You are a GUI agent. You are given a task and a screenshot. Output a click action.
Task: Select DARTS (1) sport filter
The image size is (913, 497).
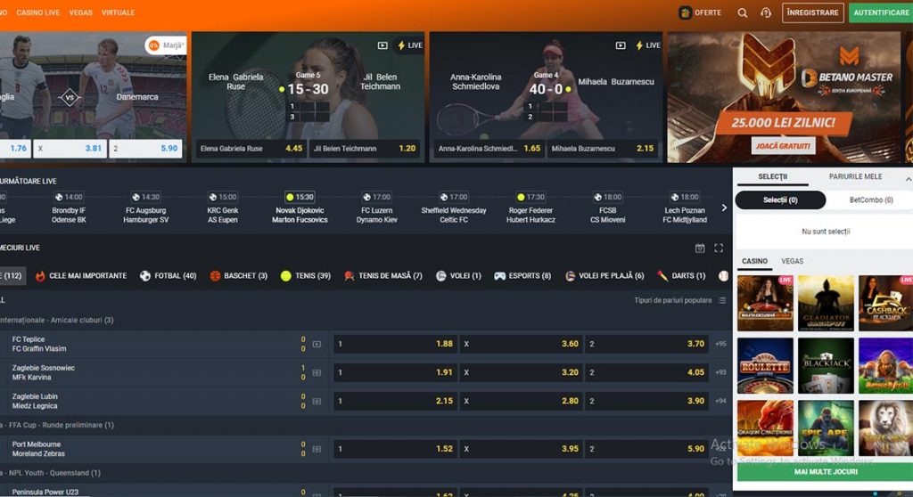click(681, 276)
